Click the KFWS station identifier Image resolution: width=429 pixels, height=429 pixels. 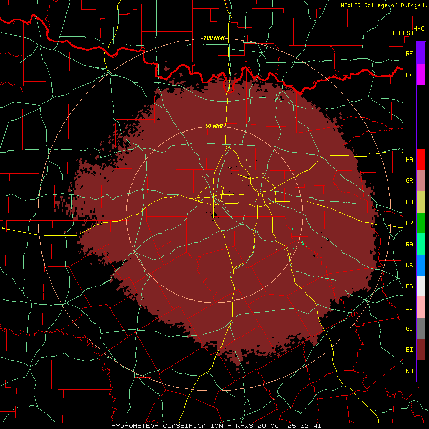tap(245, 426)
